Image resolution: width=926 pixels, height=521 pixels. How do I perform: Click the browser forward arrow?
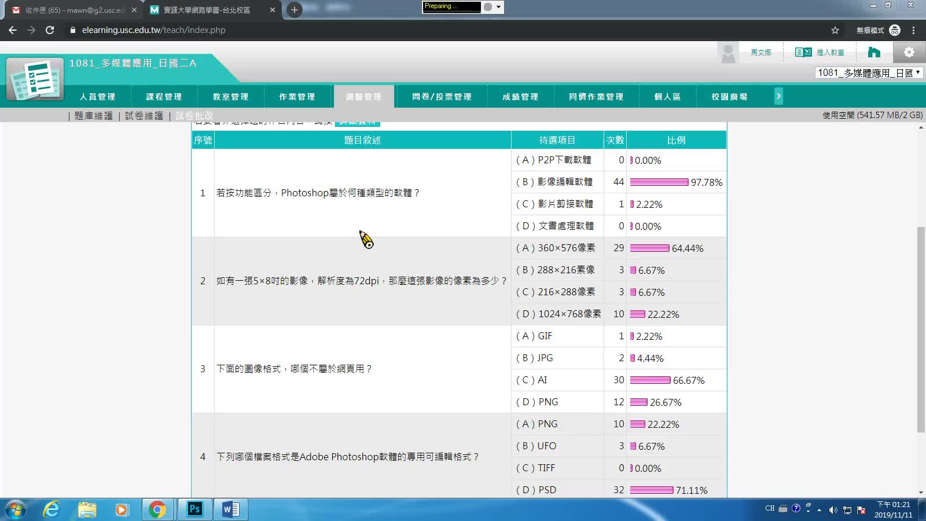(x=31, y=30)
